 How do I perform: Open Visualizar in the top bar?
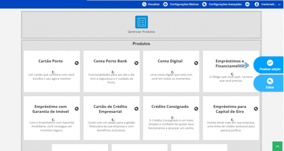coord(154,4)
